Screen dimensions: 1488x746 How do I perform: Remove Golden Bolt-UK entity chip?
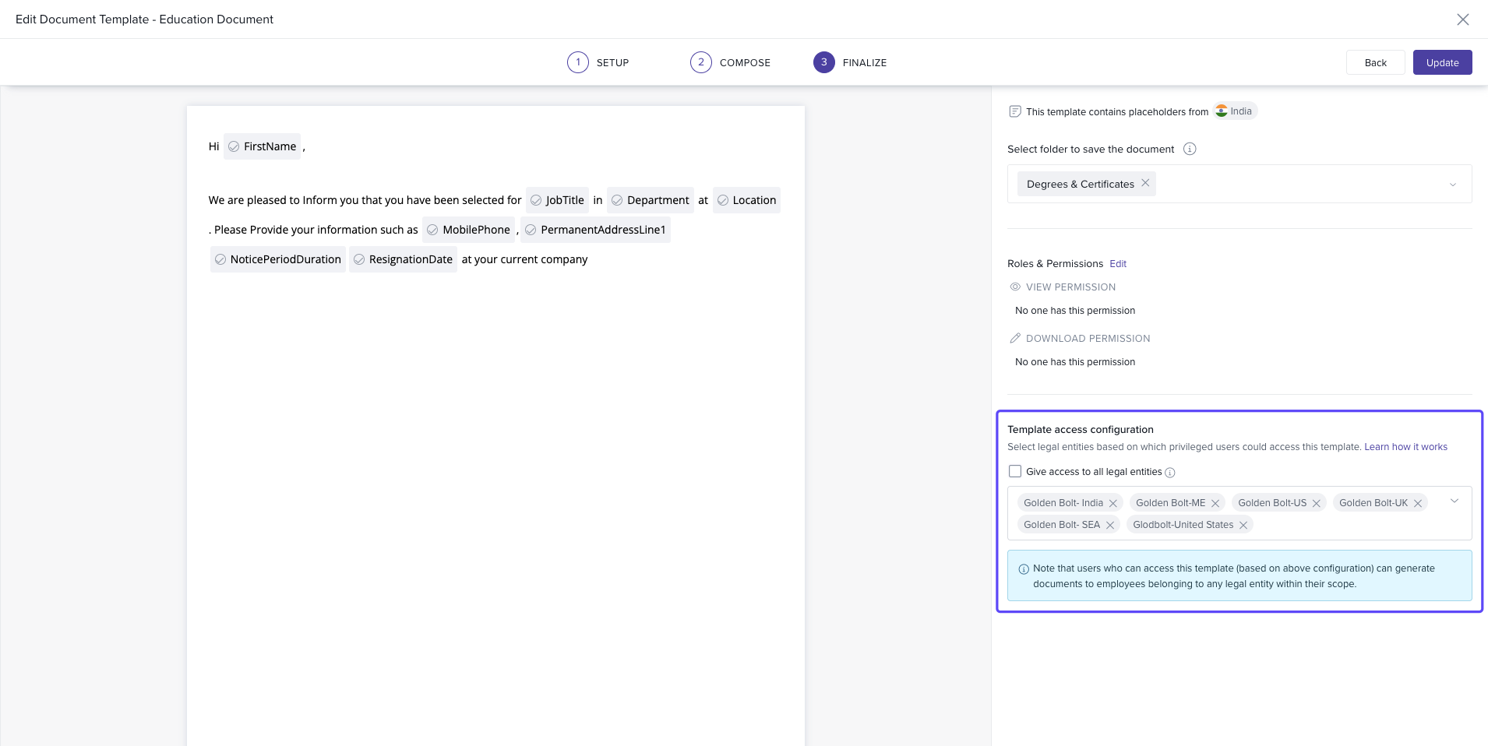pyautogui.click(x=1418, y=503)
